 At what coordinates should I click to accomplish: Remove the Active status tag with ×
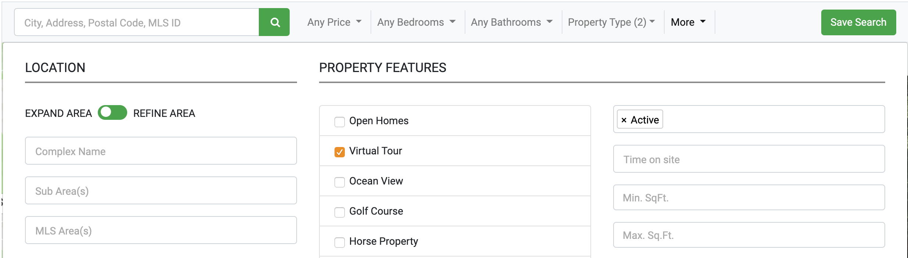[x=624, y=120]
